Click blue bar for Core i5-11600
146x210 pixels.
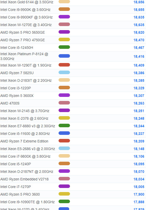click(64, 133)
